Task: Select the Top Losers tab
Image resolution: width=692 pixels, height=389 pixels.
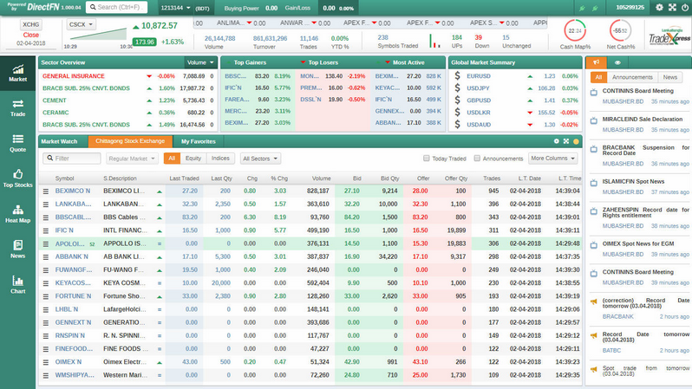Action: (323, 62)
